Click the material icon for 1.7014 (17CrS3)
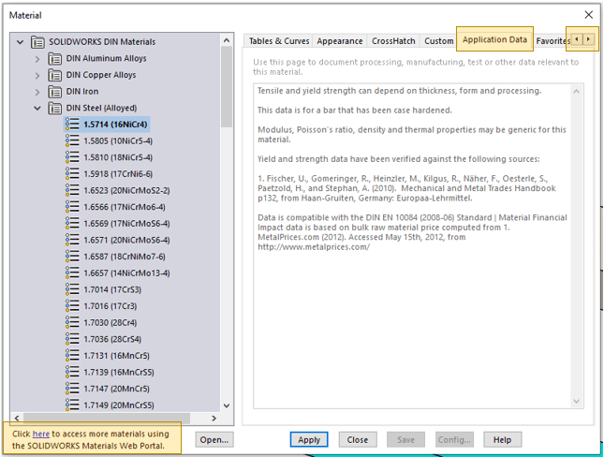Viewport: 604px width, 457px height. 72,289
